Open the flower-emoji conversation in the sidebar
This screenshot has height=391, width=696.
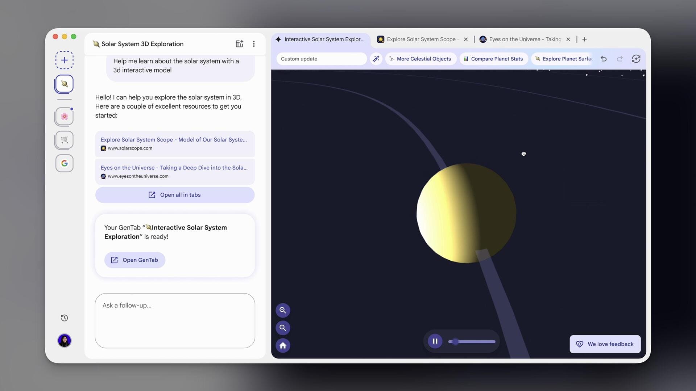pyautogui.click(x=64, y=116)
